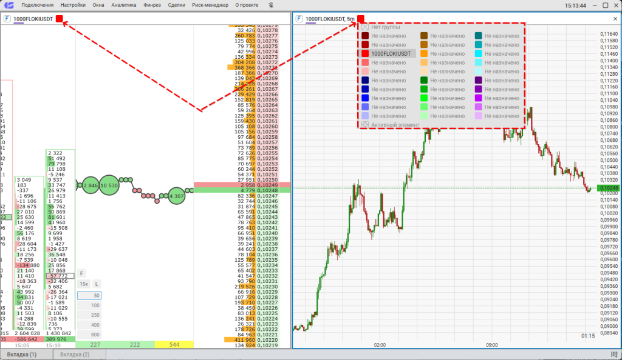Select the 'Активный элемент' crosshair icon
Image resolution: width=622 pixels, height=360 pixels.
(x=365, y=125)
